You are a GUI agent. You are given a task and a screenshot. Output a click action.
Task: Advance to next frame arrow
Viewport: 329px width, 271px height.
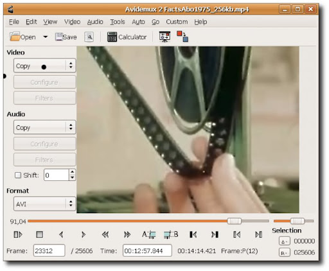84,234
